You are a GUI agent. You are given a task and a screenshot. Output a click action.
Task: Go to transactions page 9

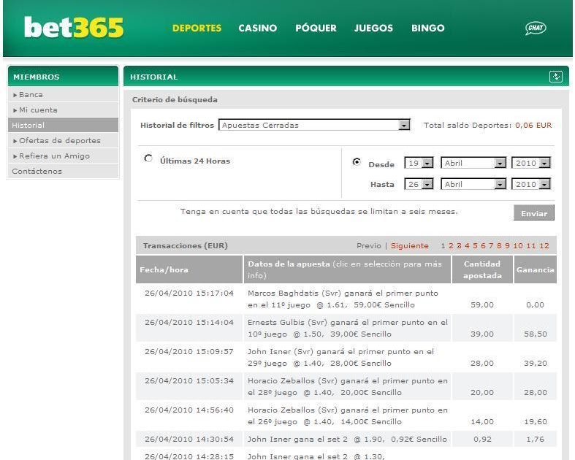tap(507, 245)
